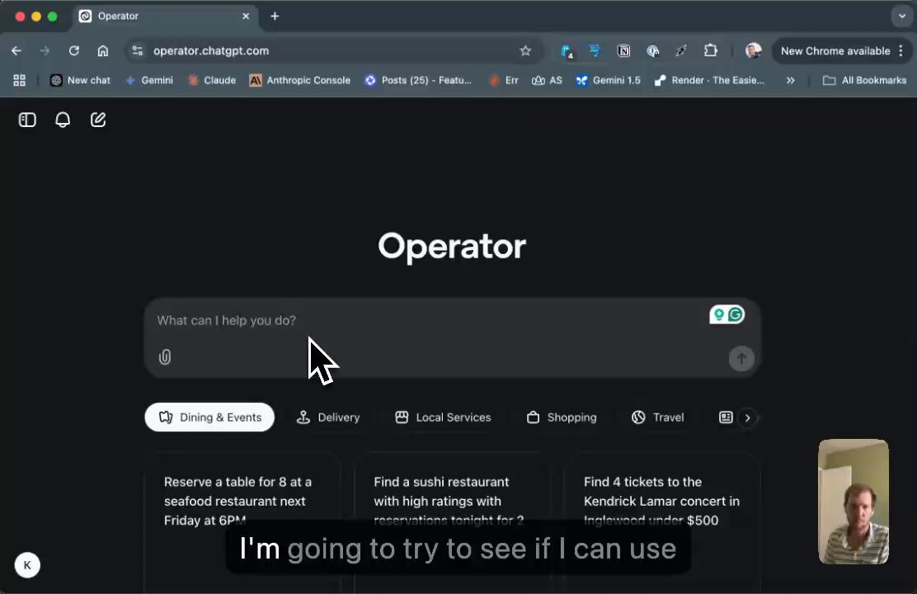Open the Render bookmark

pyautogui.click(x=709, y=80)
